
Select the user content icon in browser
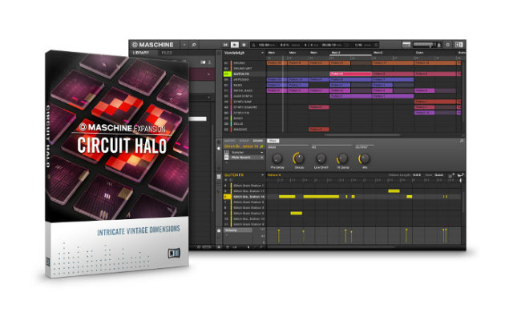[x=209, y=62]
